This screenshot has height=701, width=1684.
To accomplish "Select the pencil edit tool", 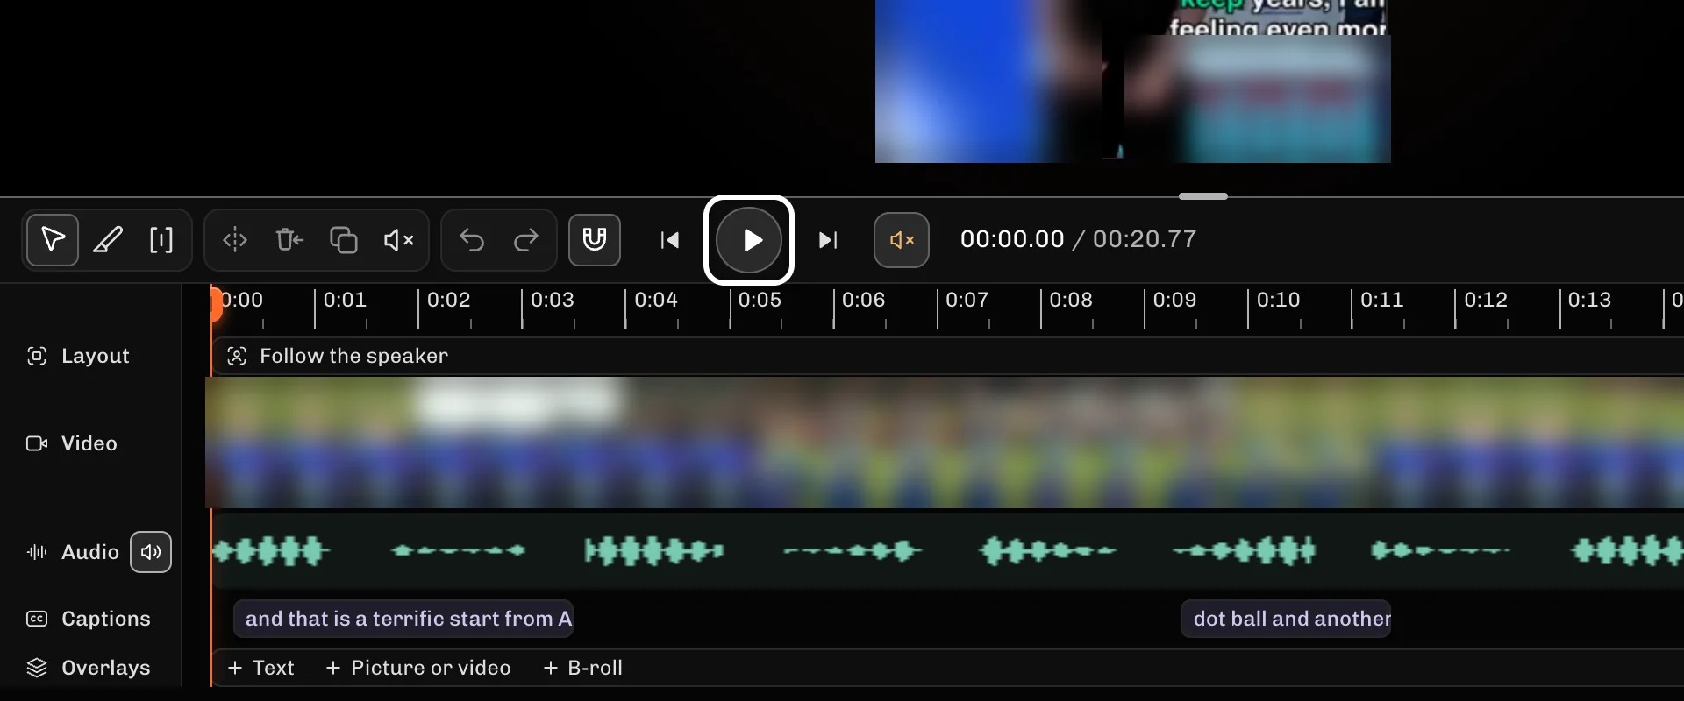I will point(108,239).
